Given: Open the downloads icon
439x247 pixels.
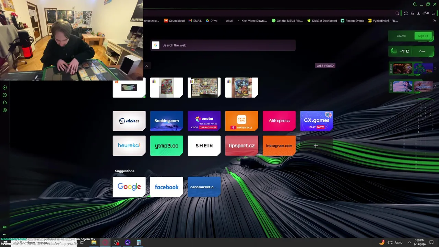Looking at the screenshot, I should pyautogui.click(x=418, y=13).
